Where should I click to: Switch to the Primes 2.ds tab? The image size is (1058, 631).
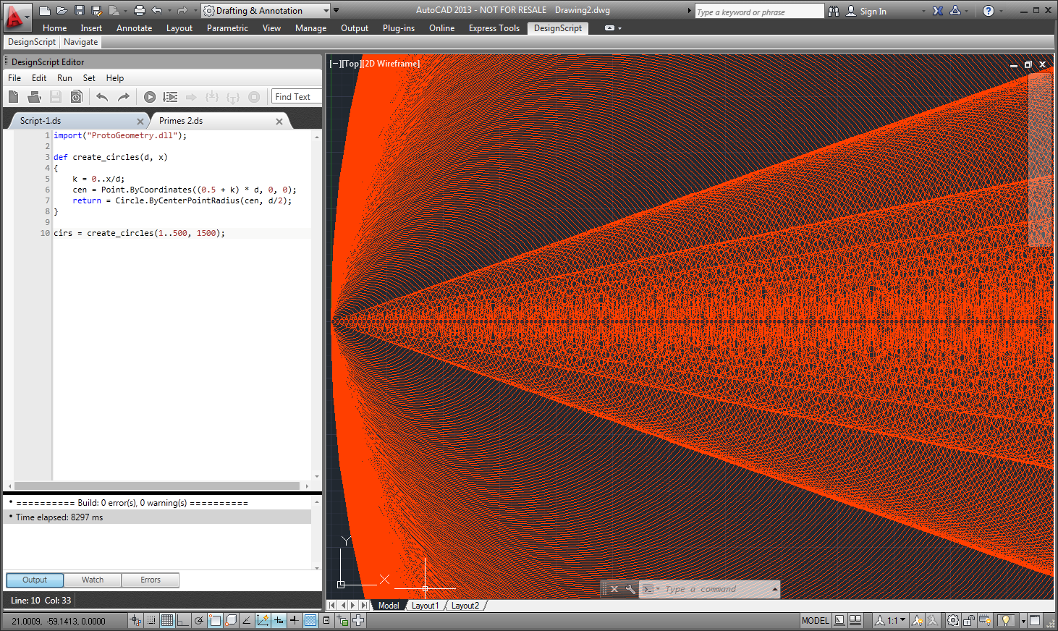181,121
